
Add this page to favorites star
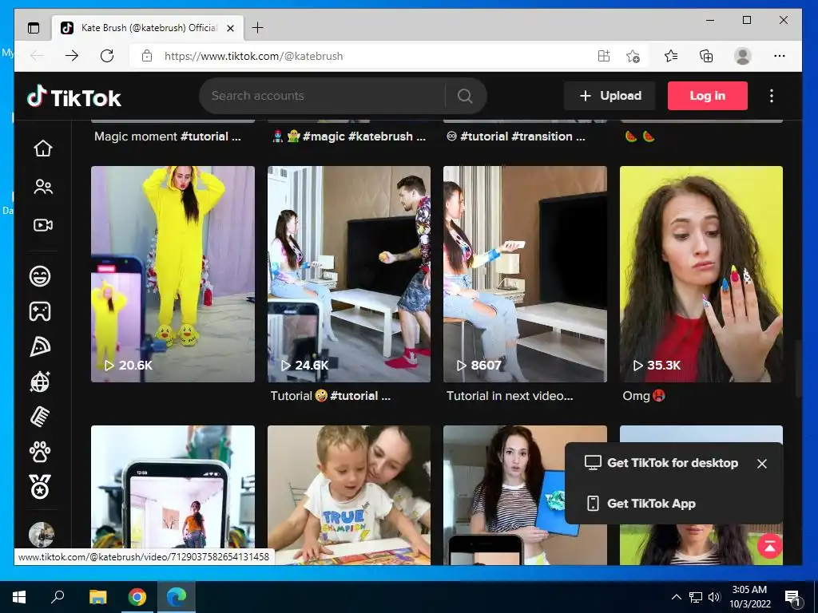pos(633,56)
